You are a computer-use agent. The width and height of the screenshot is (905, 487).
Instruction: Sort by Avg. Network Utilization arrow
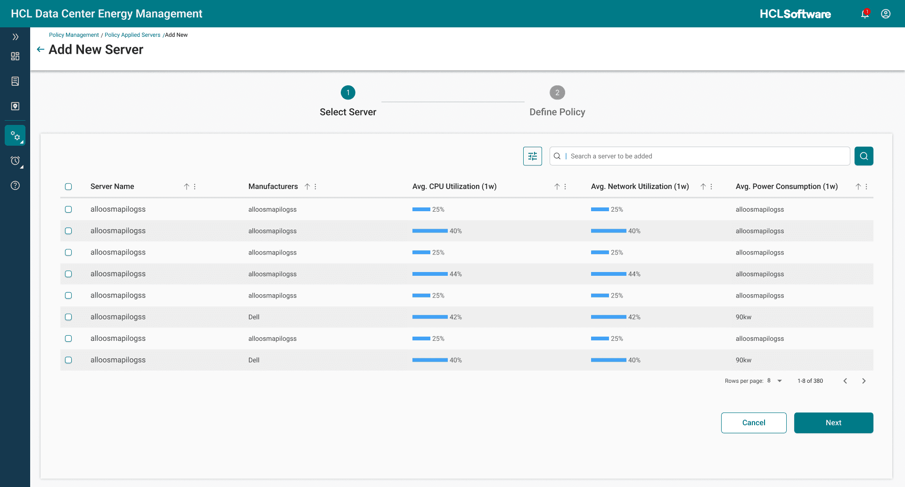click(703, 187)
